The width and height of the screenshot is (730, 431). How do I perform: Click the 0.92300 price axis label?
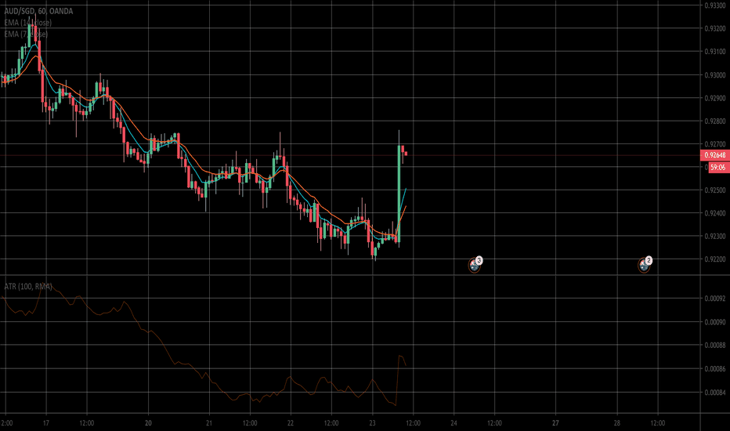coord(714,236)
